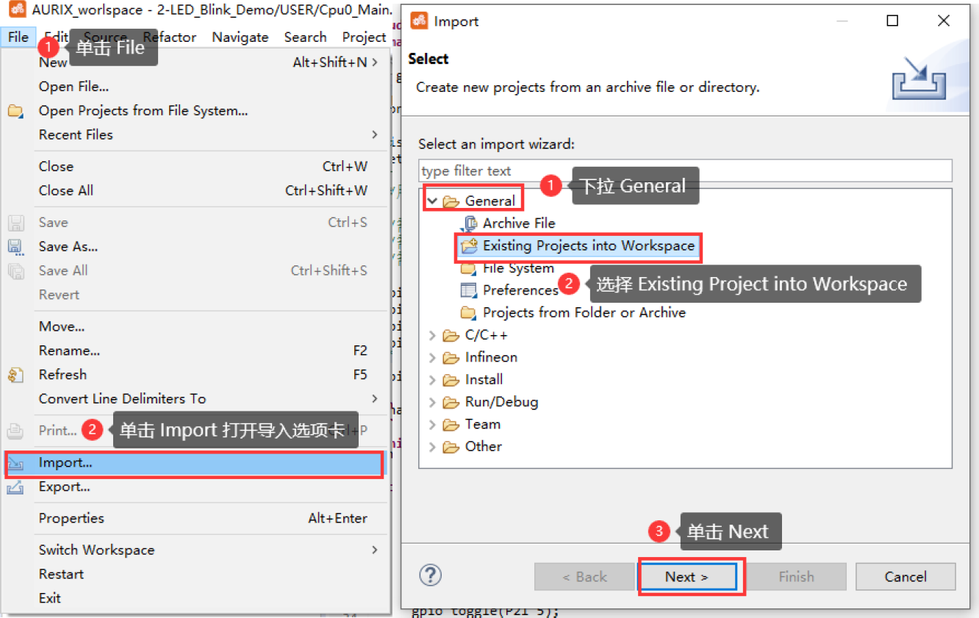This screenshot has width=979, height=618.
Task: Select Archive File tree item
Action: pyautogui.click(x=518, y=223)
